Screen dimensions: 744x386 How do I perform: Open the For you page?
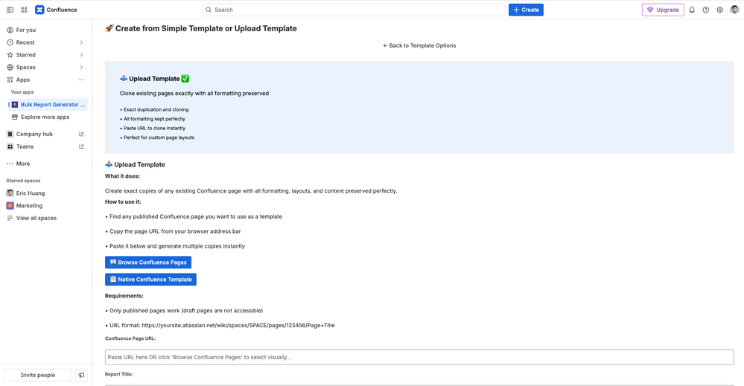(x=26, y=30)
